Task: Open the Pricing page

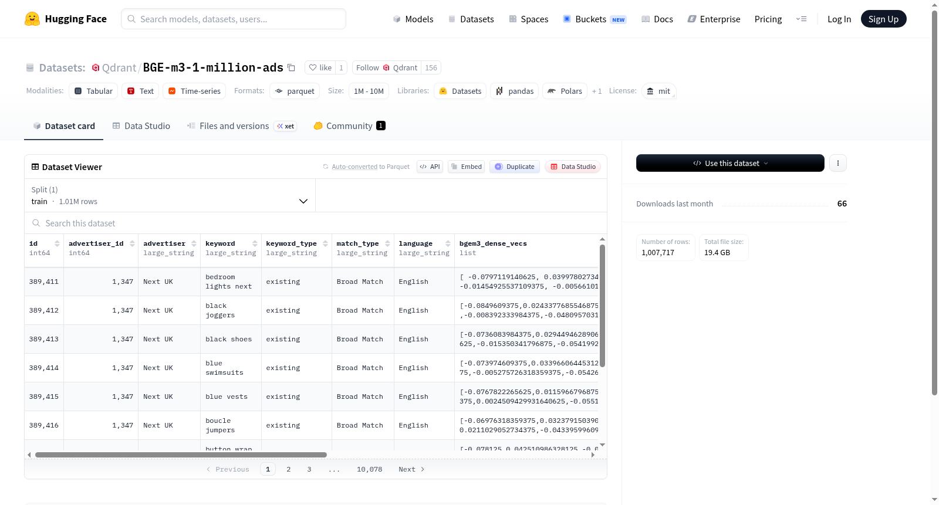Action: pyautogui.click(x=768, y=19)
